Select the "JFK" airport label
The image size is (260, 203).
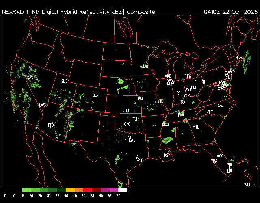(x=232, y=70)
